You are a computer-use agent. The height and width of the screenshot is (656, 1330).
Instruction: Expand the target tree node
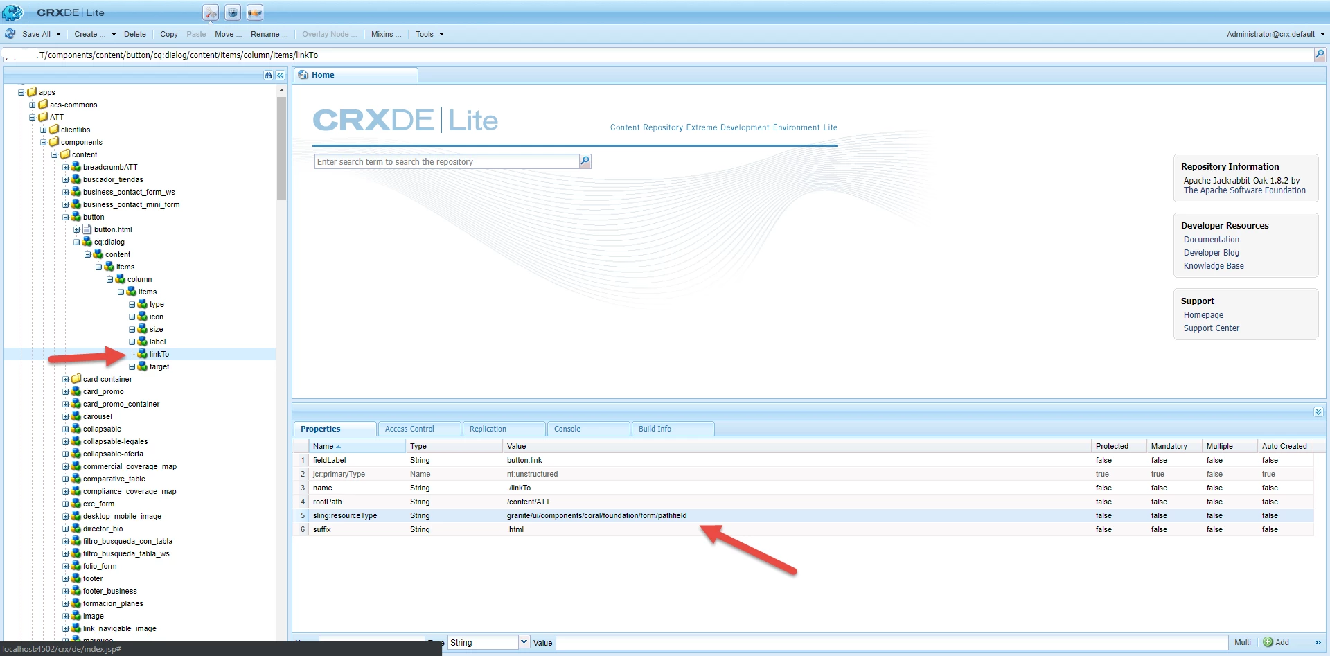pos(132,366)
